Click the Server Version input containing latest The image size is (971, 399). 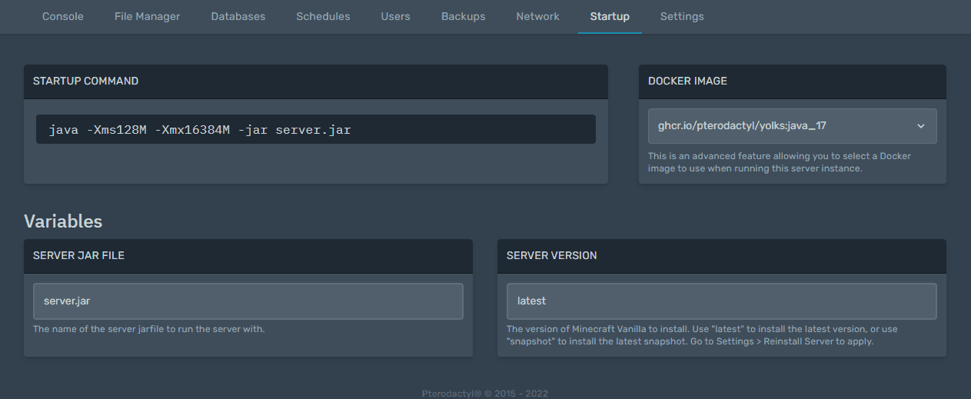(721, 301)
